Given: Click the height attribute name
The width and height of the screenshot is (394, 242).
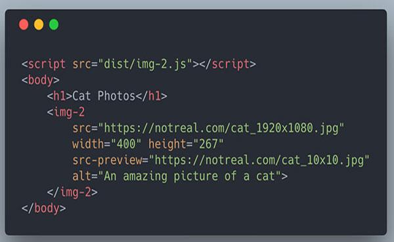Looking at the screenshot, I should (167, 144).
